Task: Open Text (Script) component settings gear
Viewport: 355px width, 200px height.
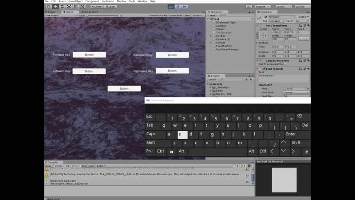Action: click(308, 69)
